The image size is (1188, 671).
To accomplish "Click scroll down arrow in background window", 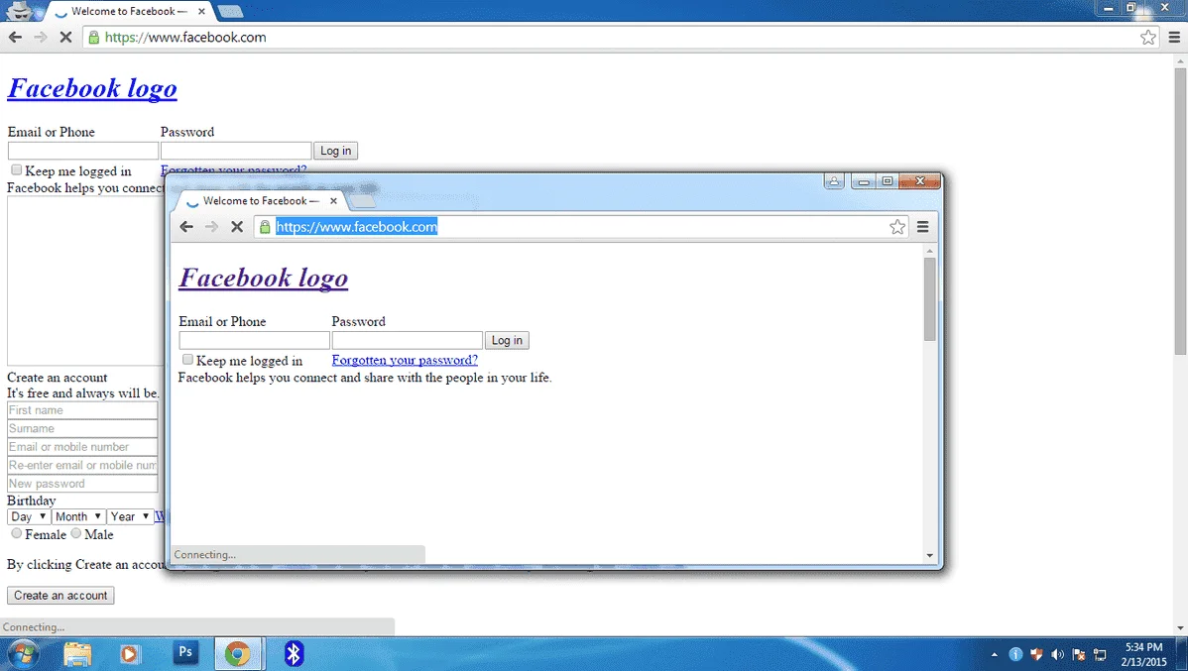I will click(1180, 627).
